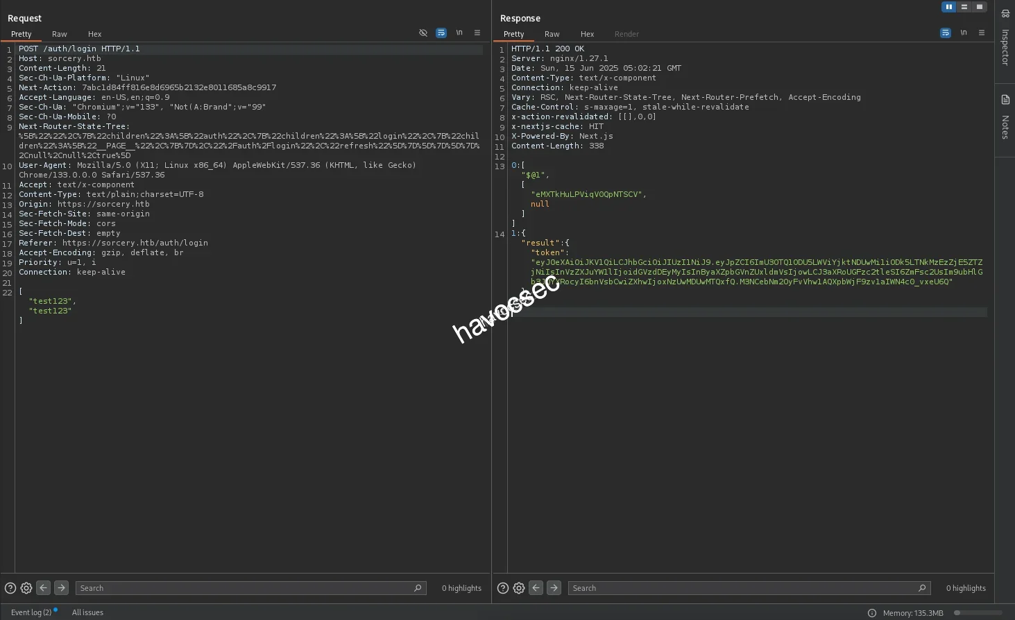
Task: Open the Response editor options menu
Action: 982,33
